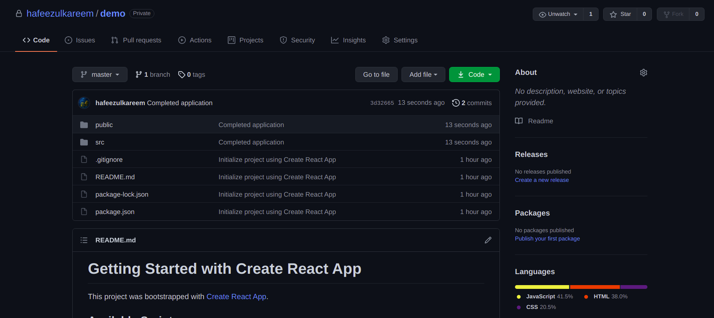Click the package.json file icon
The width and height of the screenshot is (714, 318).
tap(84, 212)
